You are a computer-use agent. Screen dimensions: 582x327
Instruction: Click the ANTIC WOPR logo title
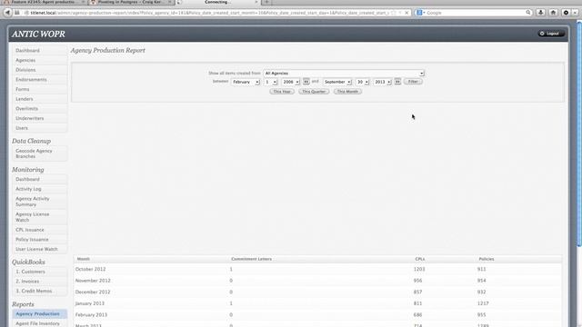pos(38,34)
